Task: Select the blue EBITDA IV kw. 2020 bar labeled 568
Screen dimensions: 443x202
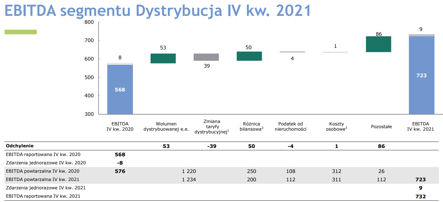Action: 120,89
